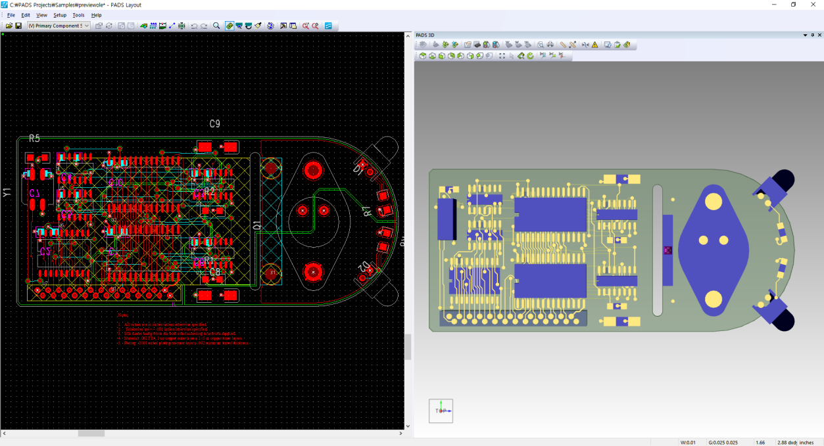Viewport: 824px width, 446px height.
Task: Click the horizontal scrollbar thumb in layout view
Action: click(91, 434)
